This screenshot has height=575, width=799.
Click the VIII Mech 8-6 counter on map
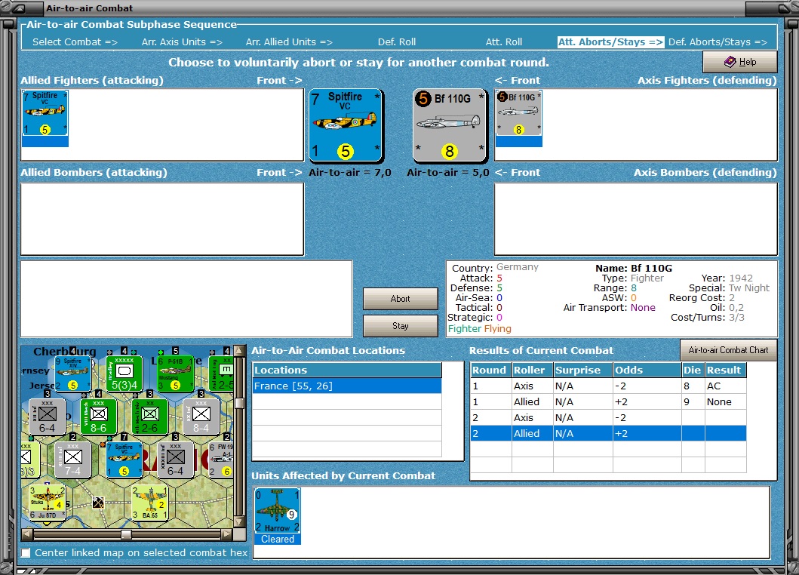point(98,417)
